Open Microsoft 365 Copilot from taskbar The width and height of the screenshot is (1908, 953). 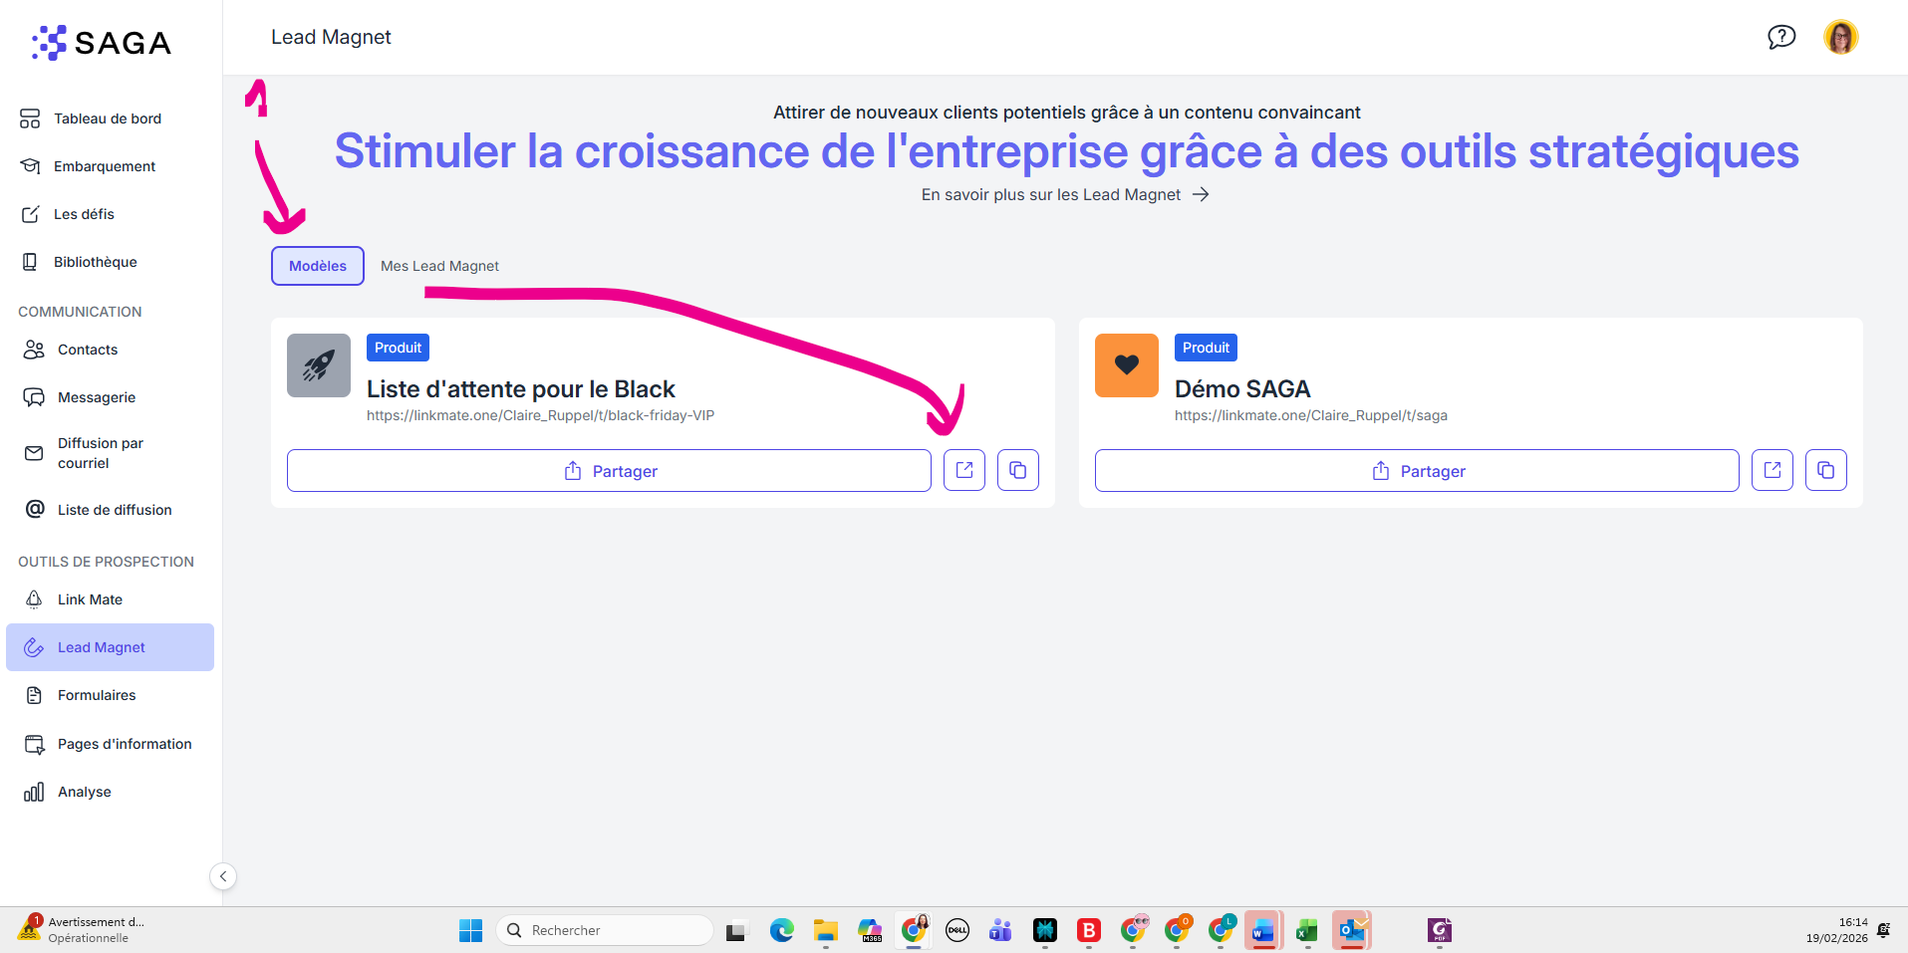point(870,930)
